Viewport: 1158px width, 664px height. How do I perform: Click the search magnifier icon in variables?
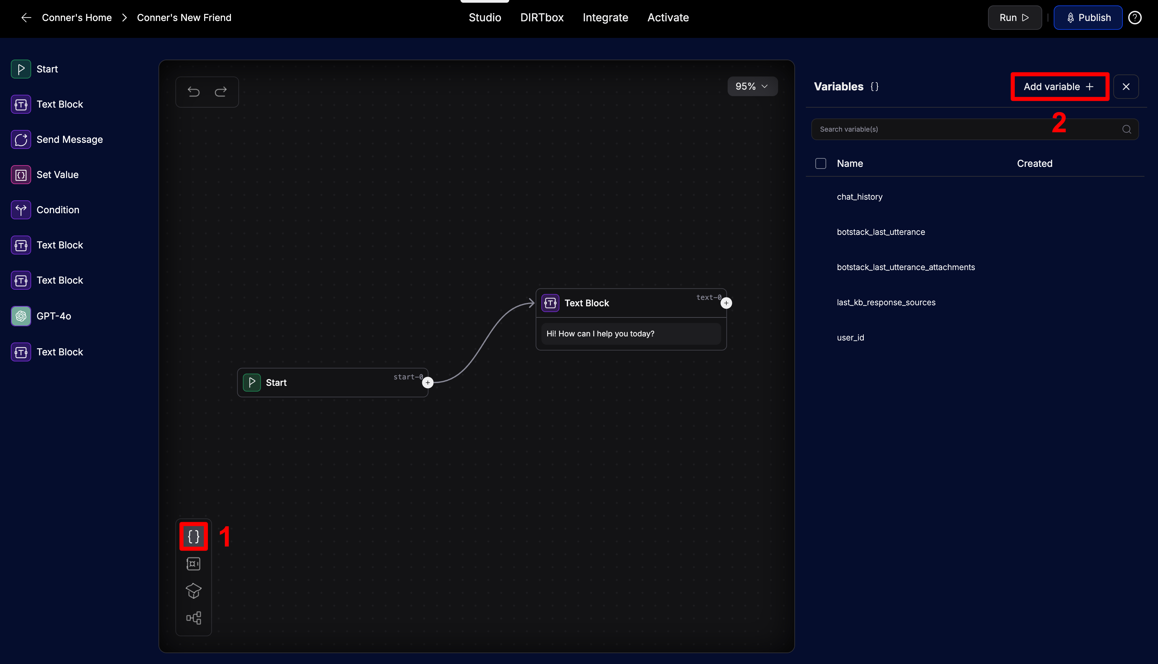(x=1127, y=129)
